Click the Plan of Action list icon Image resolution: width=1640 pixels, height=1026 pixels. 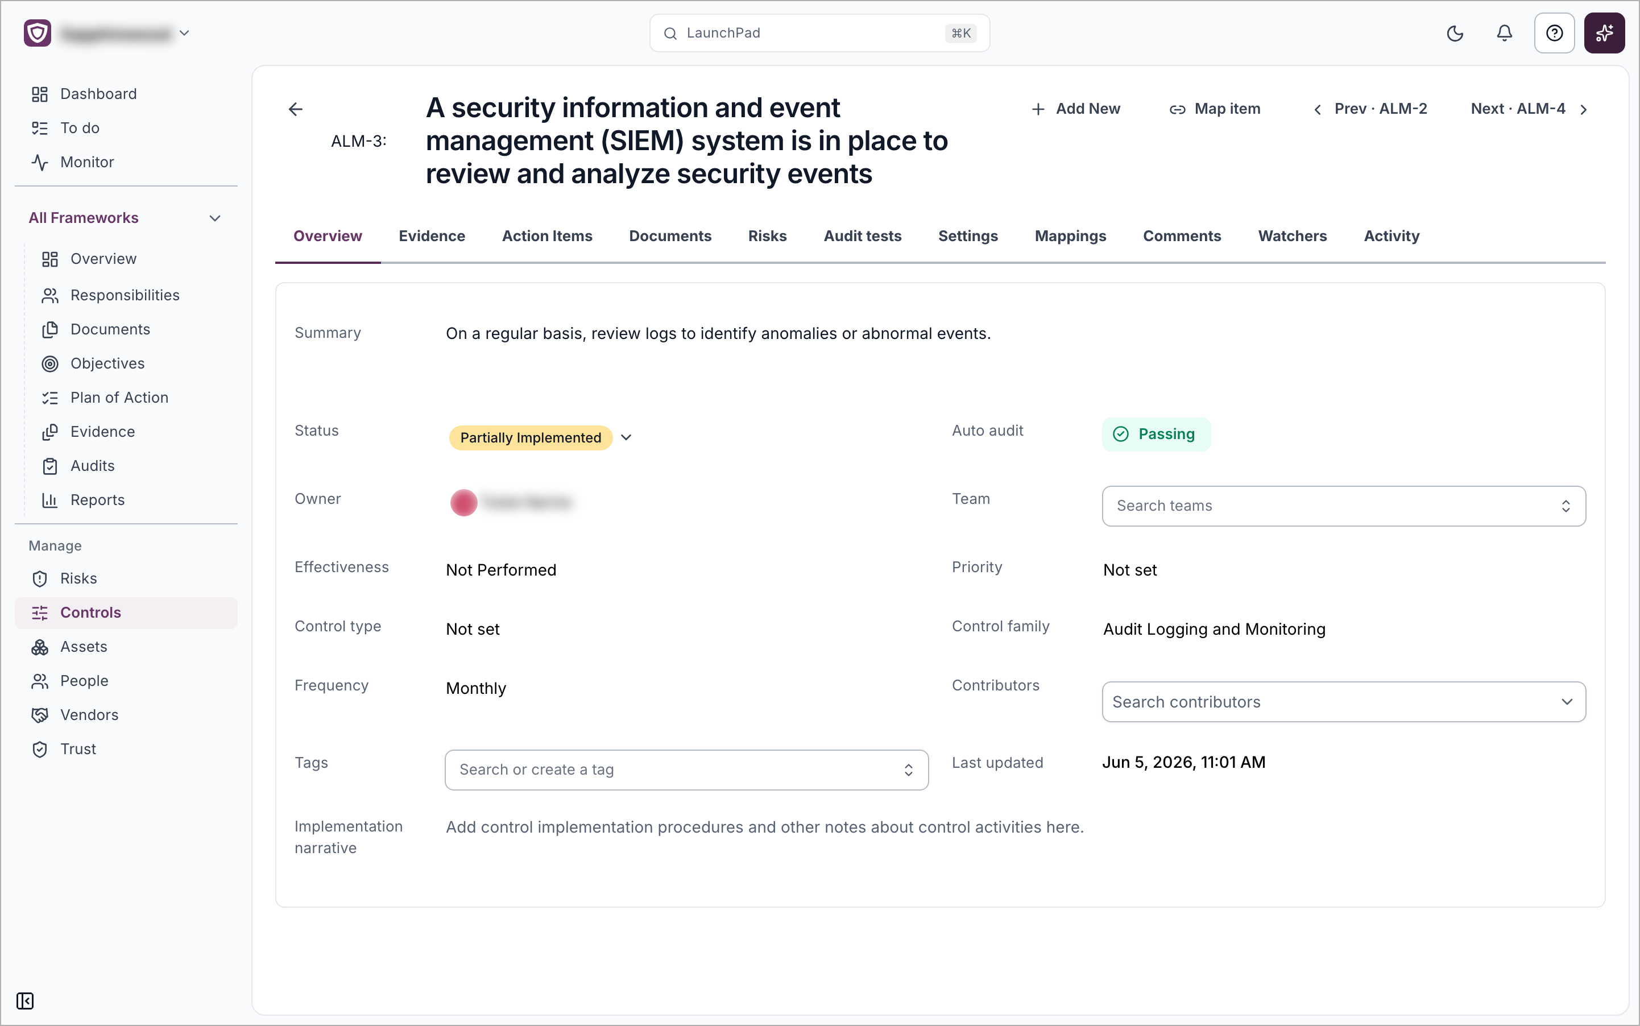coord(50,398)
